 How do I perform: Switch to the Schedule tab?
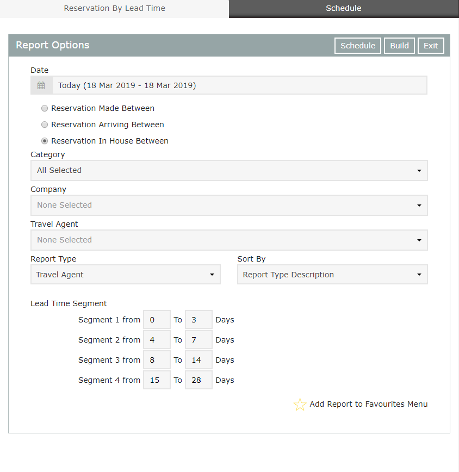click(344, 9)
